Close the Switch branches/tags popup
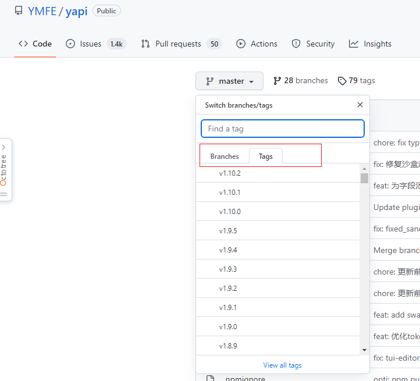Screen dimensions: 420x381 (x=360, y=105)
